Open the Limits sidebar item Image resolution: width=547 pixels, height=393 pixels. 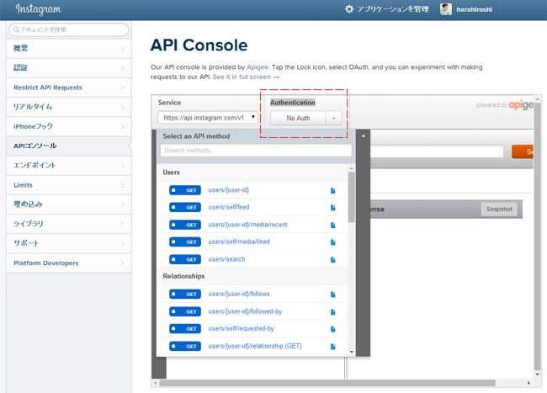69,185
